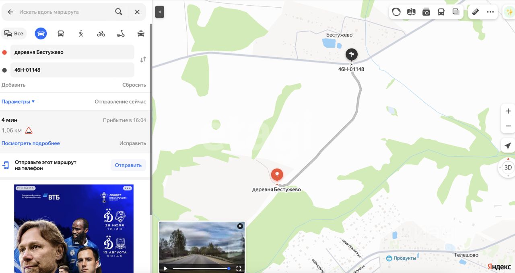Click the деревня Бестужево start field
The image size is (515, 273).
point(72,52)
